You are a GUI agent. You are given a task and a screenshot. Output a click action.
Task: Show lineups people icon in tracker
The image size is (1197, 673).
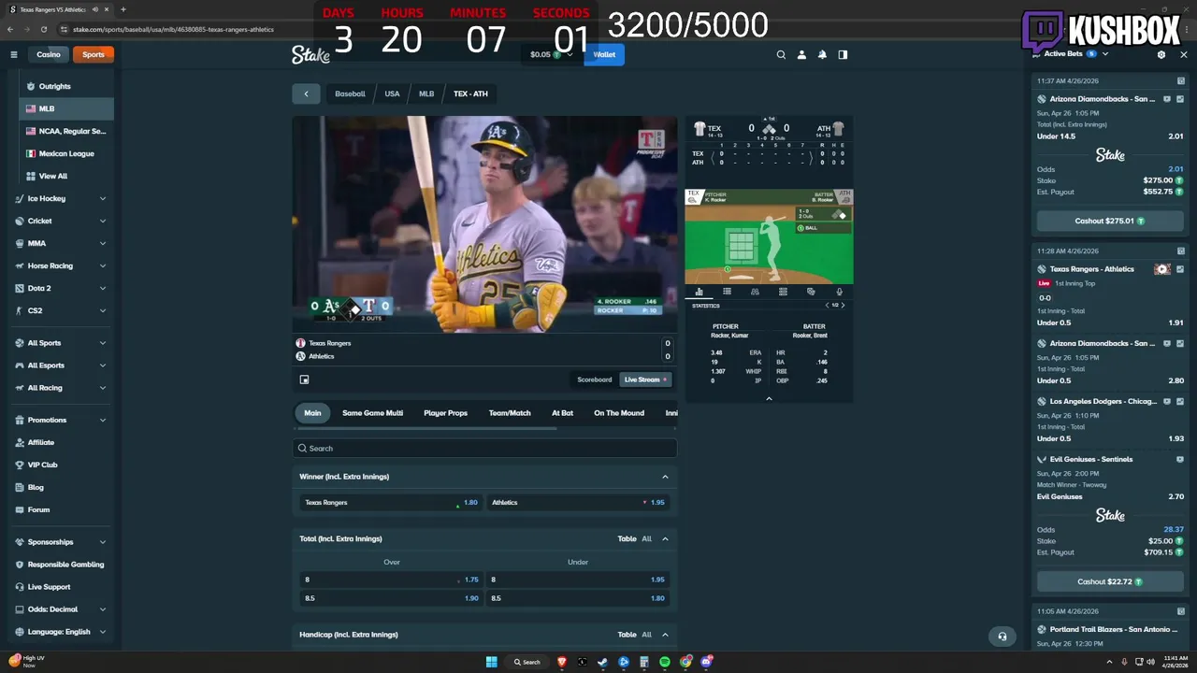point(755,292)
